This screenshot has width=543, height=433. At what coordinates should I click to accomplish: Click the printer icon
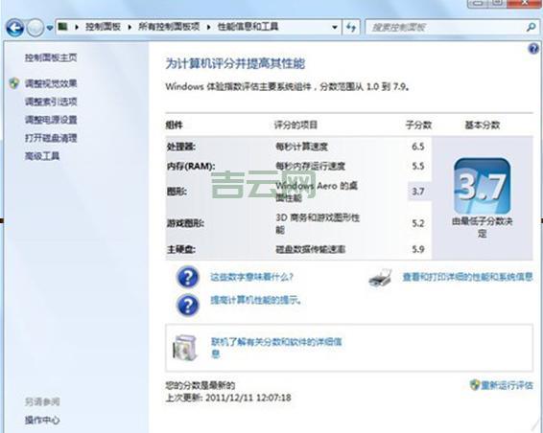coord(380,278)
